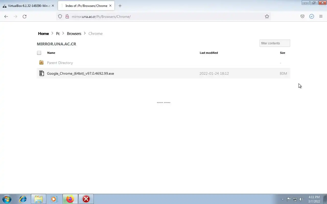Switch to the Firefox taskbar button
Screen dimensions: 327x204
[x=70, y=199]
